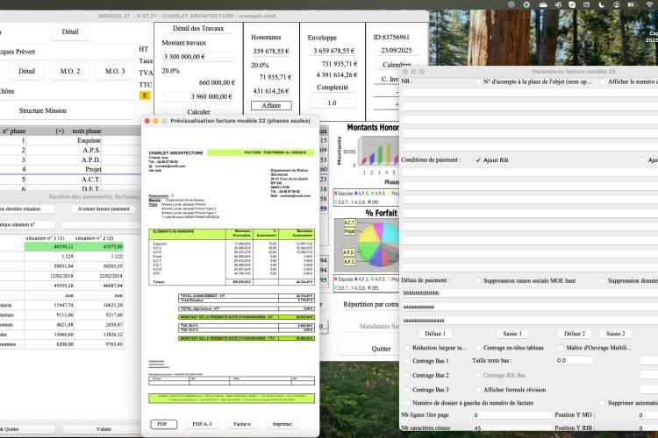Export the preview as PDF/A-3
658x438 pixels.
[202, 424]
